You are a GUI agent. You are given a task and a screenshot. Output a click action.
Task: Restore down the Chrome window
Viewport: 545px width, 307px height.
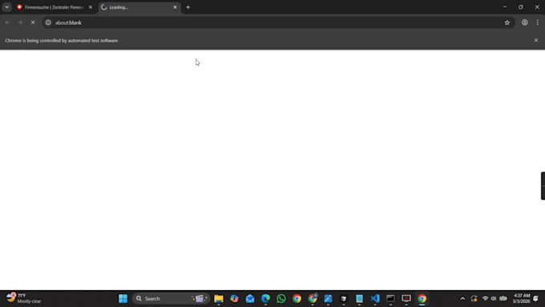(x=521, y=7)
